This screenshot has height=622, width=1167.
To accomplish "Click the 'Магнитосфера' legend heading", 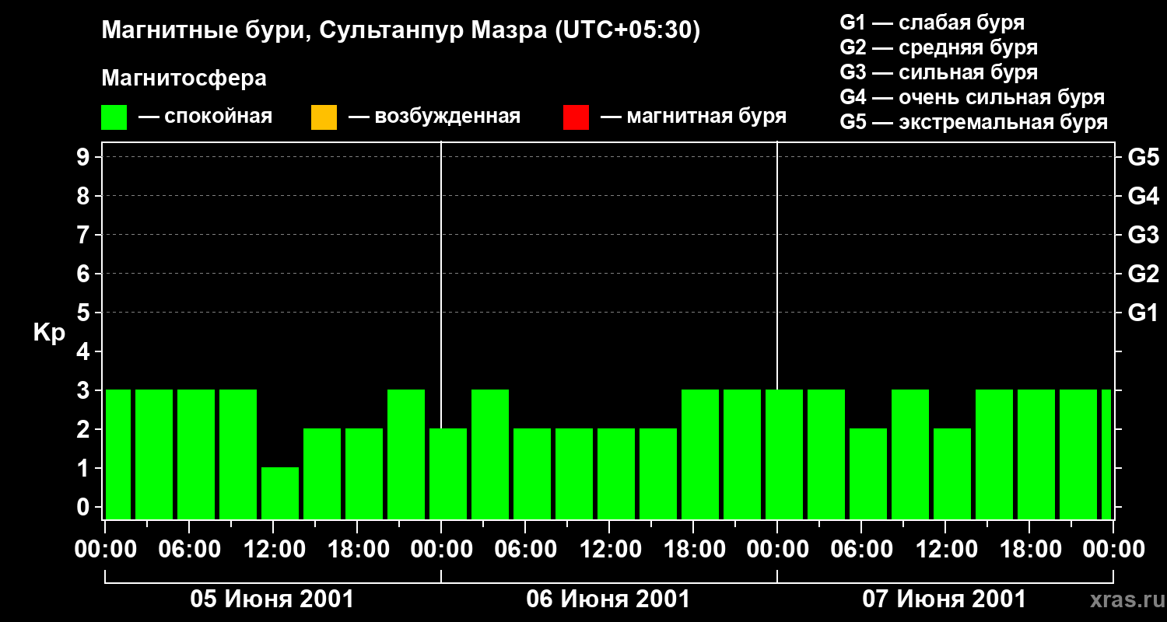I will tap(184, 79).
